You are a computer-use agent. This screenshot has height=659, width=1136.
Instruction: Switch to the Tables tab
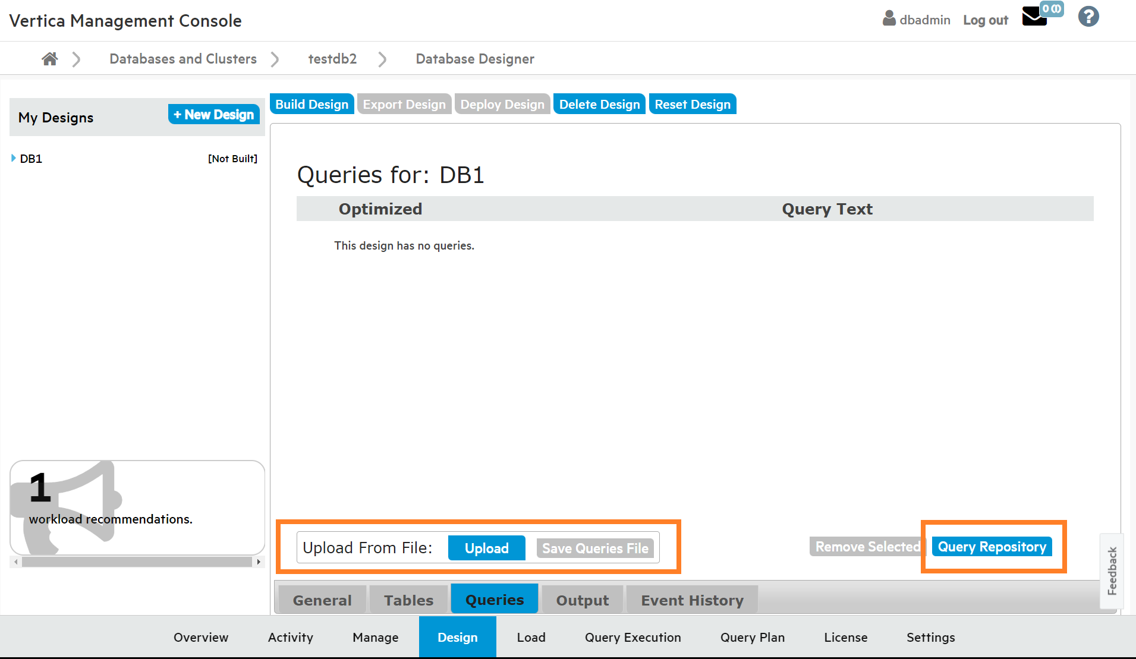point(408,600)
